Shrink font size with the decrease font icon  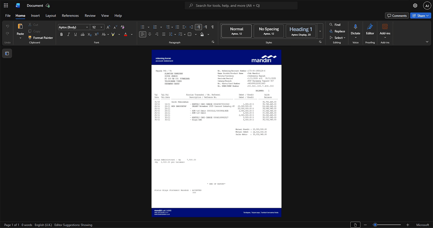click(115, 27)
